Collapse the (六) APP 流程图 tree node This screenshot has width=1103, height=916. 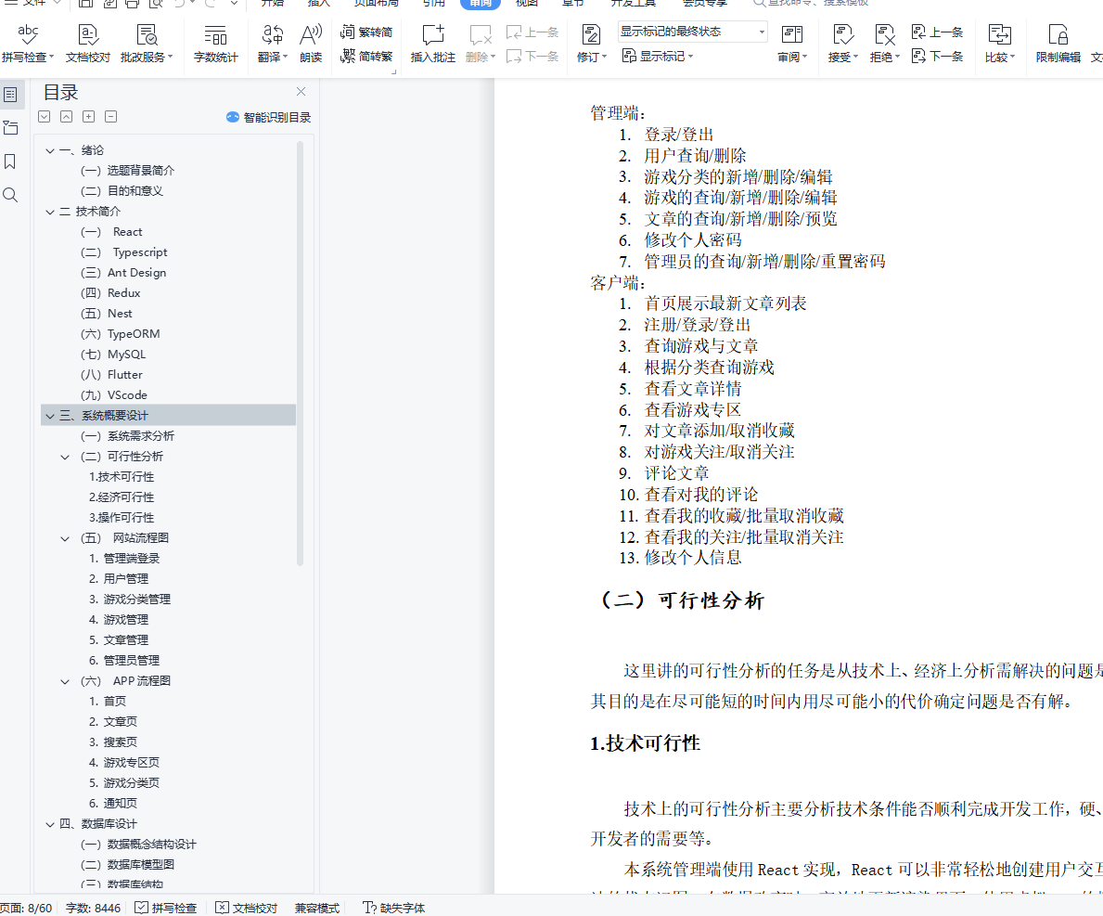[66, 681]
